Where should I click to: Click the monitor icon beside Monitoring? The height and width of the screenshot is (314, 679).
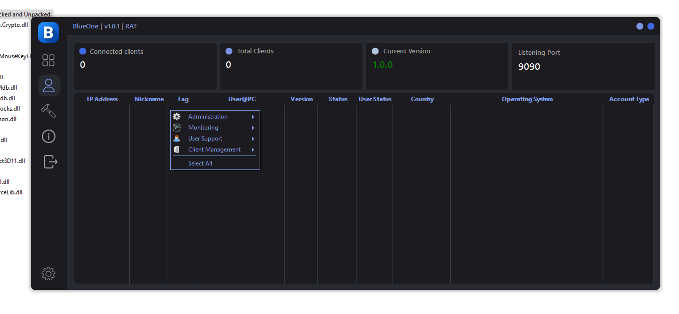point(177,127)
